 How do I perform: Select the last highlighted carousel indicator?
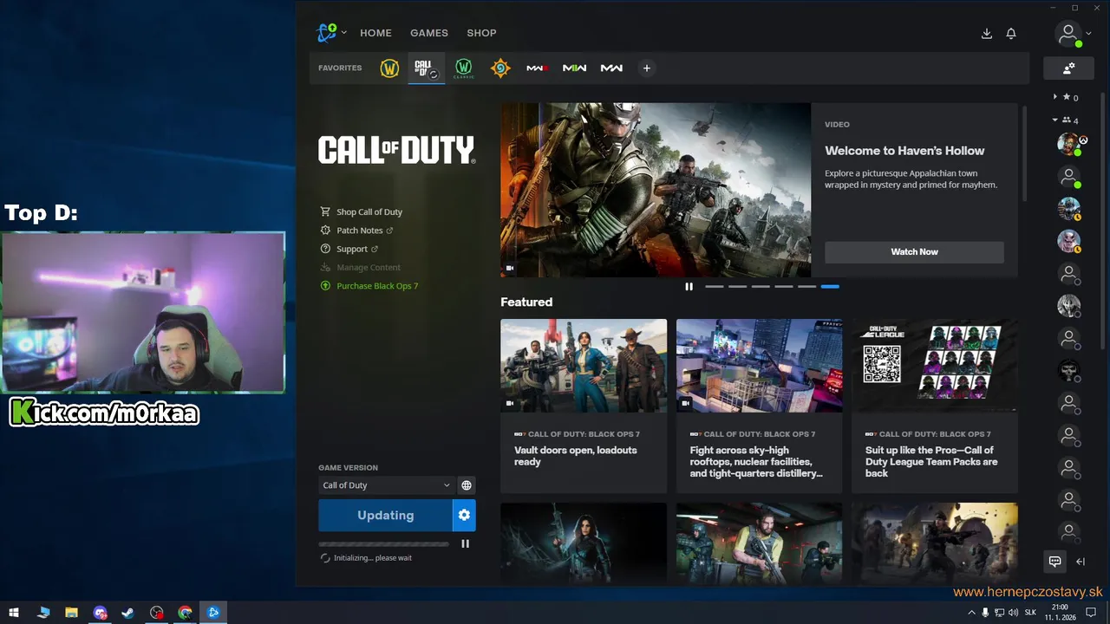pos(830,287)
